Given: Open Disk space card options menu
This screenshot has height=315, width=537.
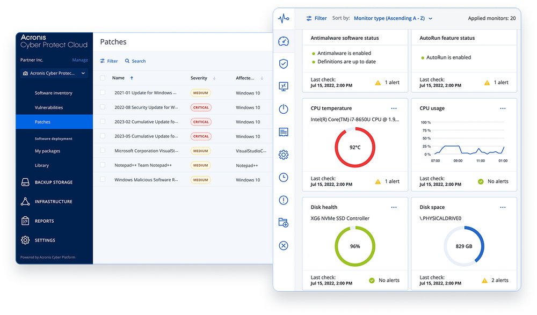Looking at the screenshot, I should pyautogui.click(x=503, y=207).
